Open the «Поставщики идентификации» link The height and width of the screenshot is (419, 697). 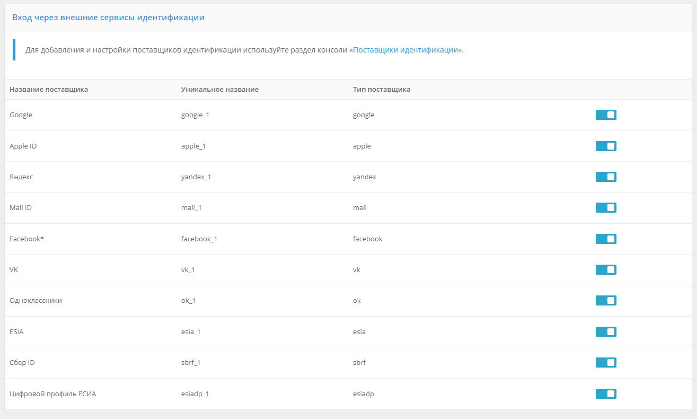point(405,50)
